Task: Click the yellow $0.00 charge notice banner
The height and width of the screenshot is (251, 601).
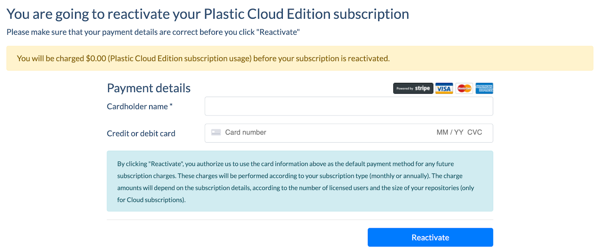Action: tap(300, 58)
